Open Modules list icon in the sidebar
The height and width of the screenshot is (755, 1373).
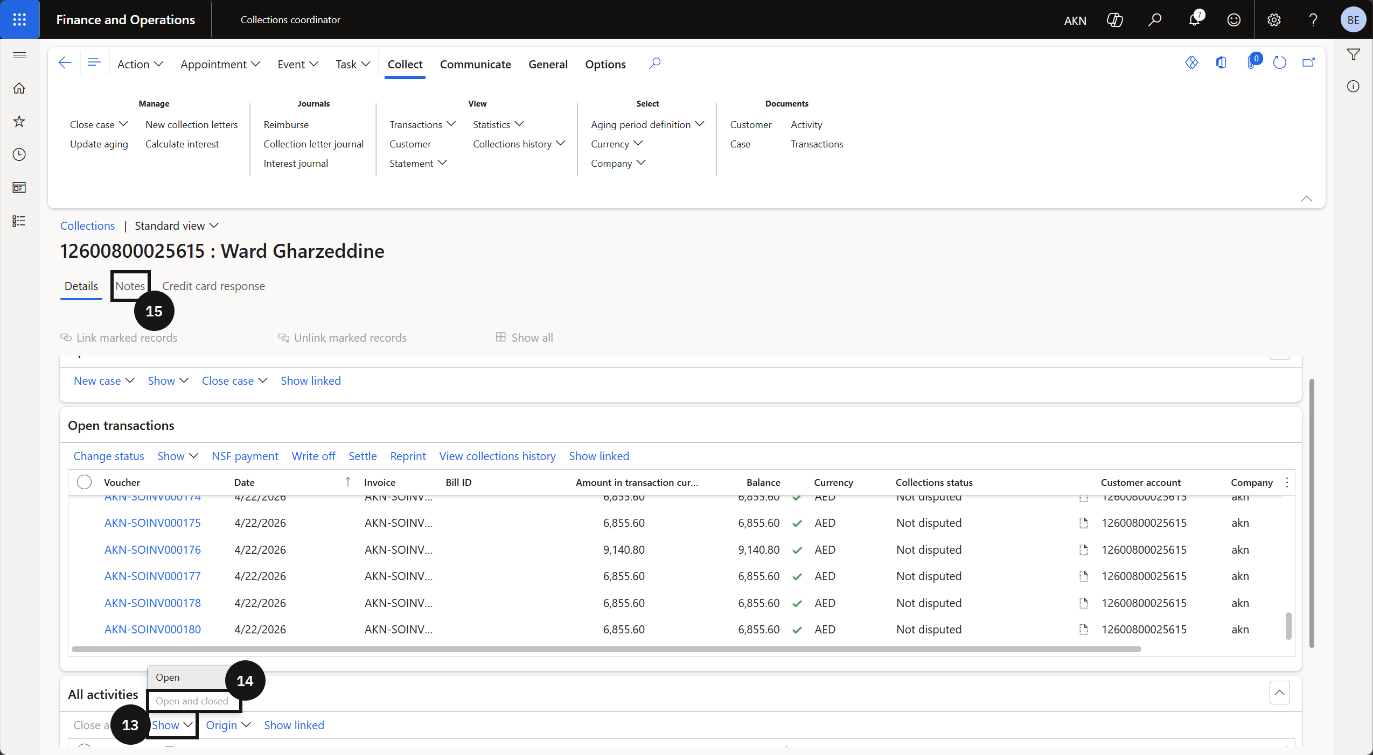click(19, 221)
